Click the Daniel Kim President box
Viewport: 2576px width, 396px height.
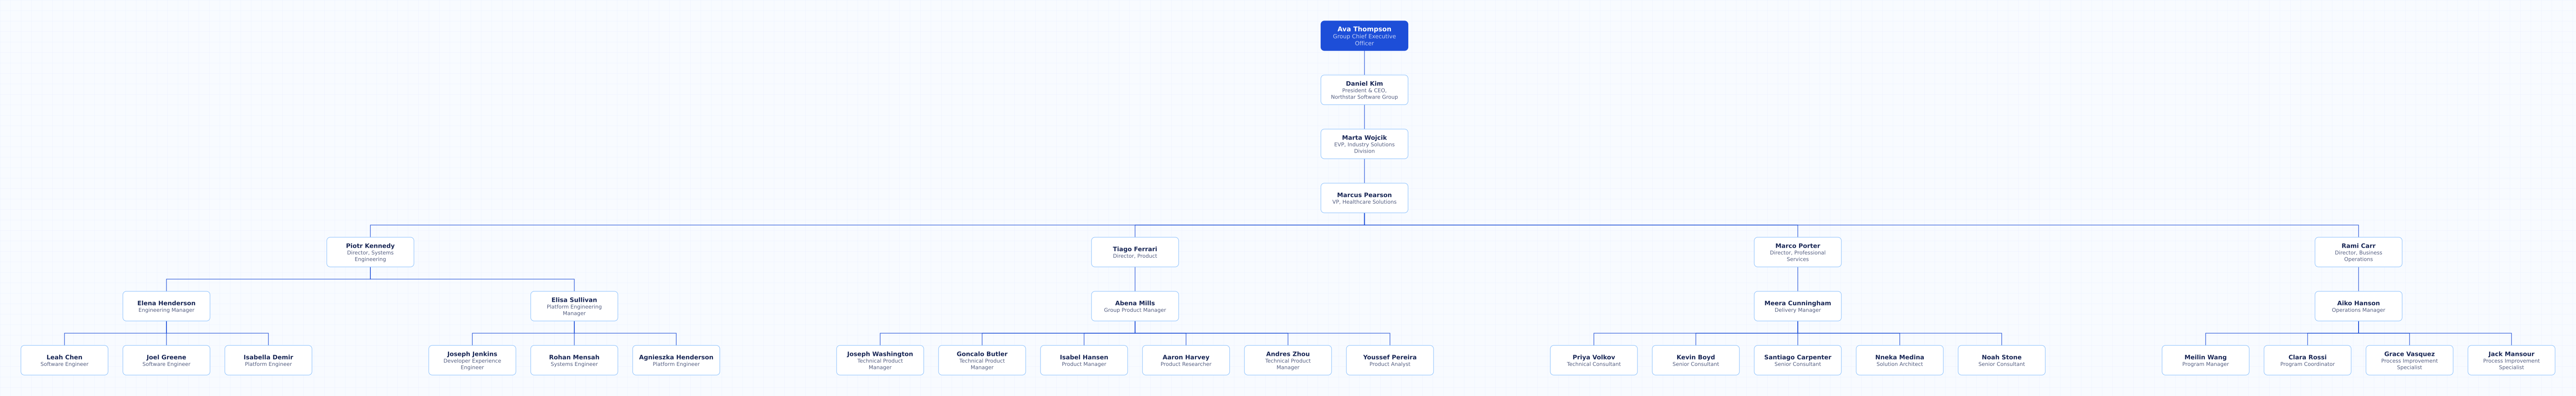[x=1364, y=90]
